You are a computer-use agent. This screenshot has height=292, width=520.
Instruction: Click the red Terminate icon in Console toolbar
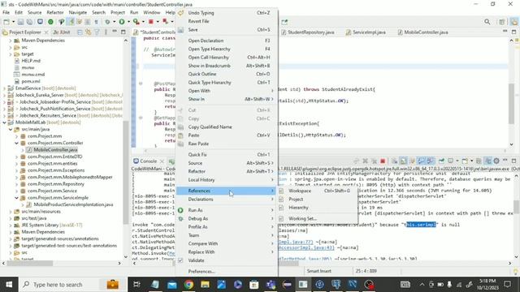[383, 161]
